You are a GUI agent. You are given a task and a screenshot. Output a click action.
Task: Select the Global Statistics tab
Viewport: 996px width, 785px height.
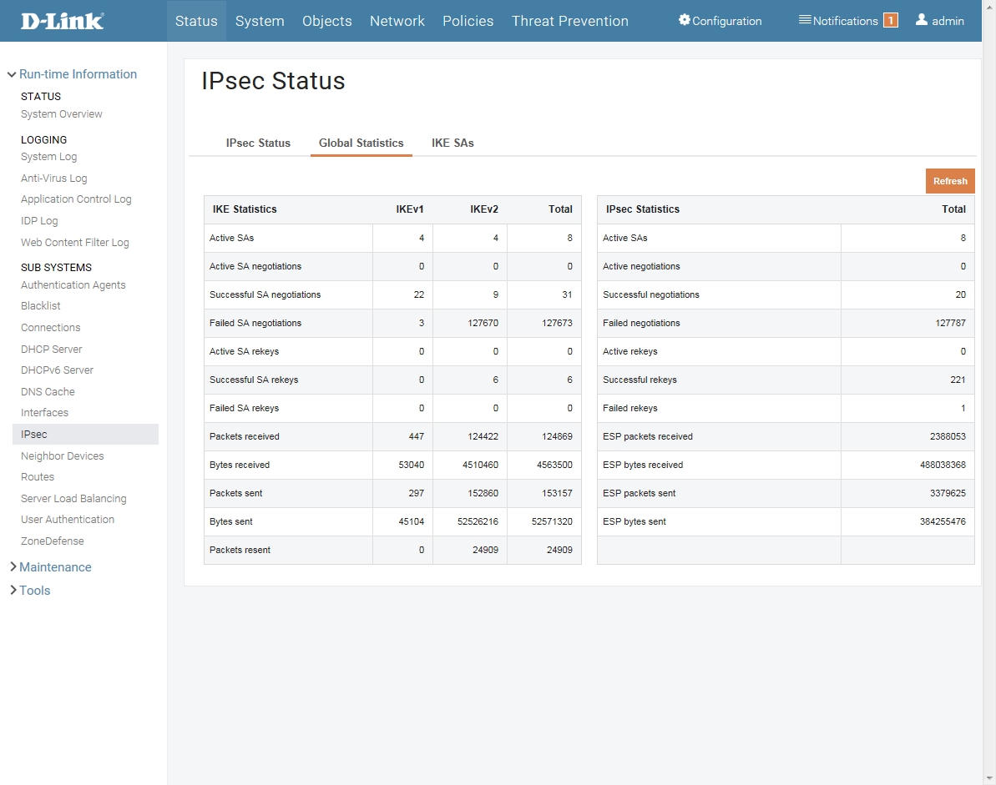tap(361, 143)
